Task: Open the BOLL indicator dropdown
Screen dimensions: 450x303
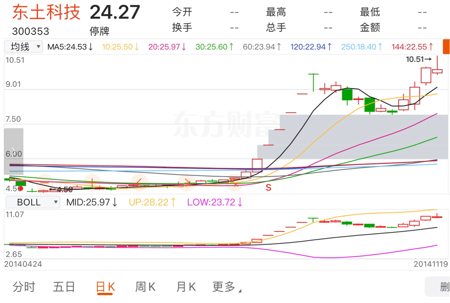Action: 33,202
